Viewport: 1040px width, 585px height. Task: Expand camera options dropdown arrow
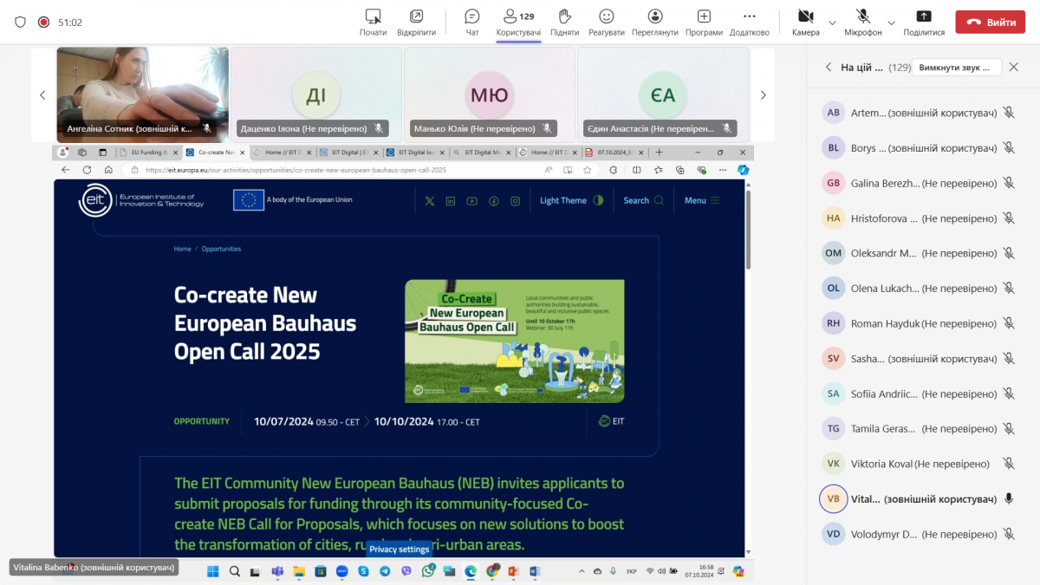pos(833,23)
